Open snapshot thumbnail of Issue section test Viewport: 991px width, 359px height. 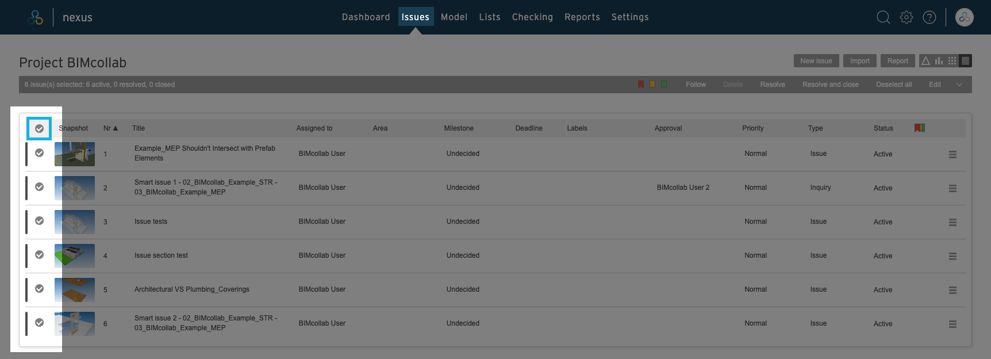[x=75, y=256]
